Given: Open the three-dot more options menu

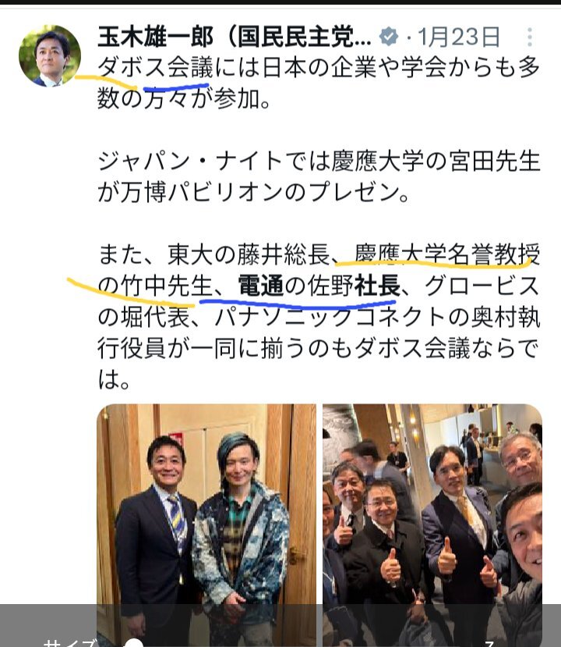Looking at the screenshot, I should point(530,37).
